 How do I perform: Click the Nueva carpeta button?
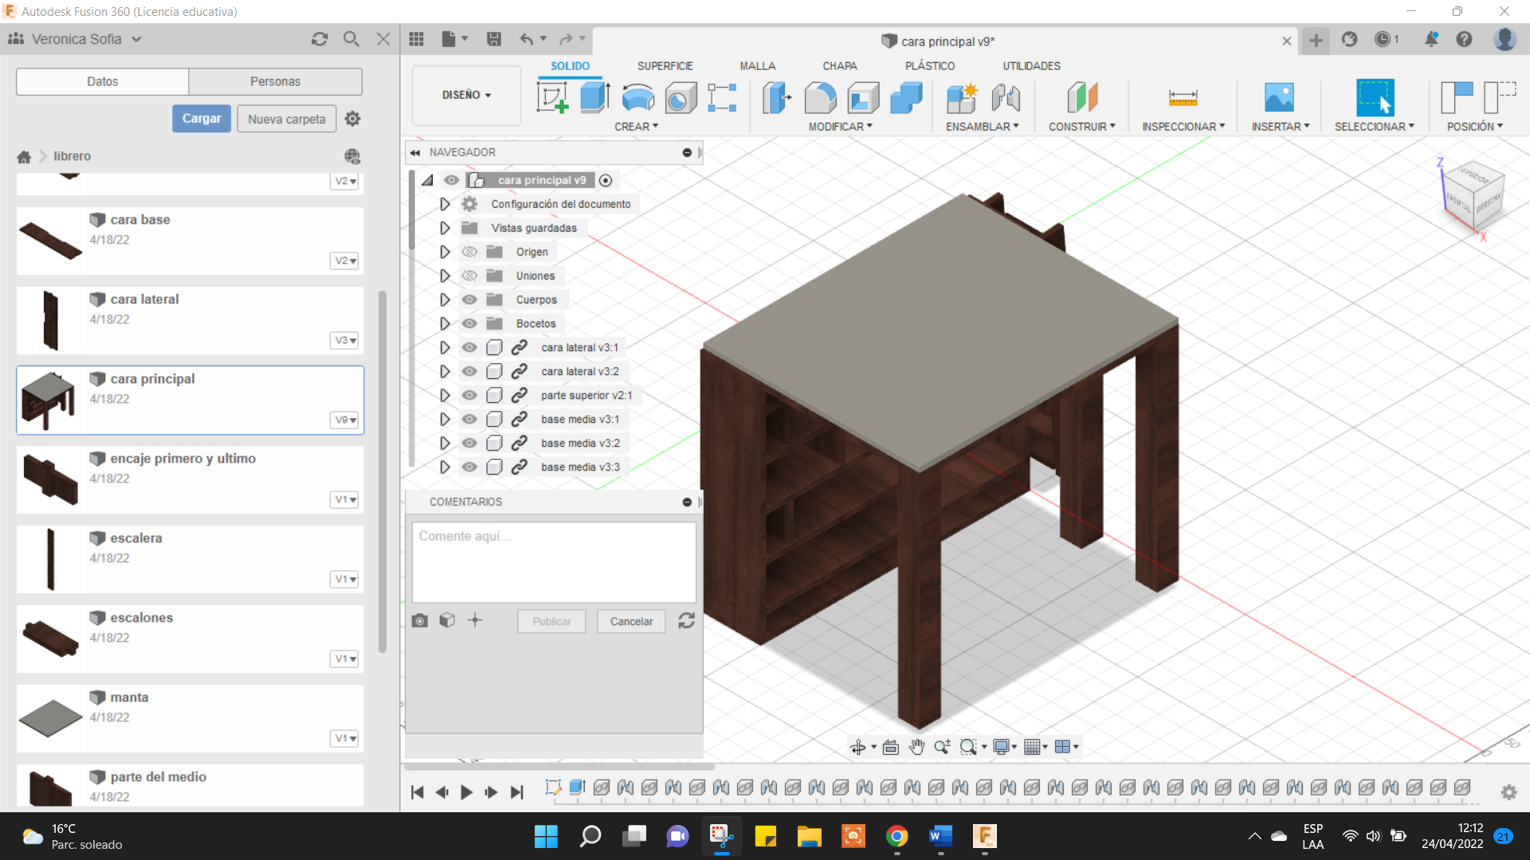tap(286, 119)
